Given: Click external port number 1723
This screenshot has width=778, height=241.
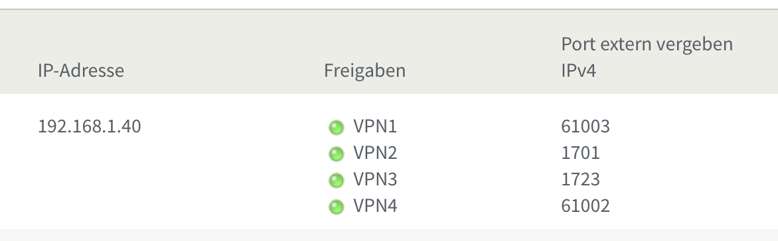Looking at the screenshot, I should coord(581,179).
